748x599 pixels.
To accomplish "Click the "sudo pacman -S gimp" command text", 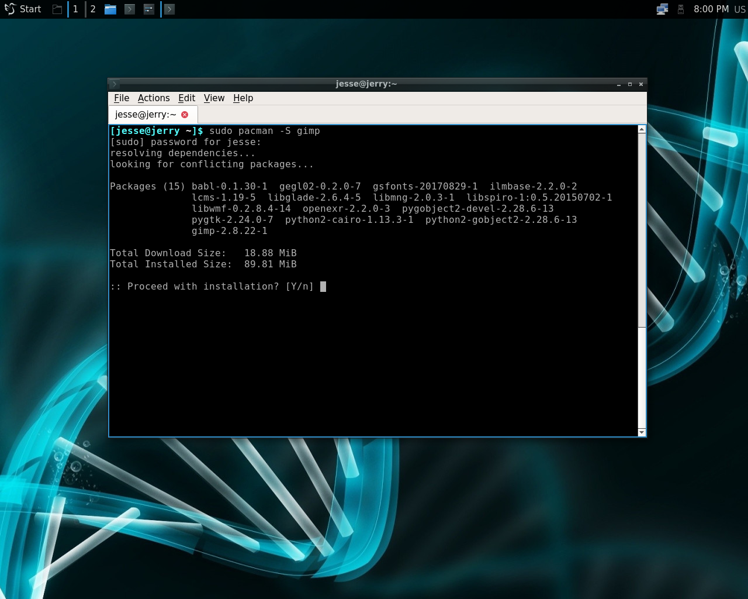I will coord(265,131).
